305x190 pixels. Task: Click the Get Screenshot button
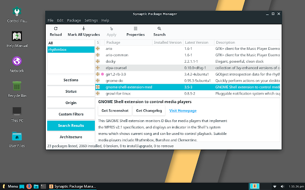(x=115, y=111)
